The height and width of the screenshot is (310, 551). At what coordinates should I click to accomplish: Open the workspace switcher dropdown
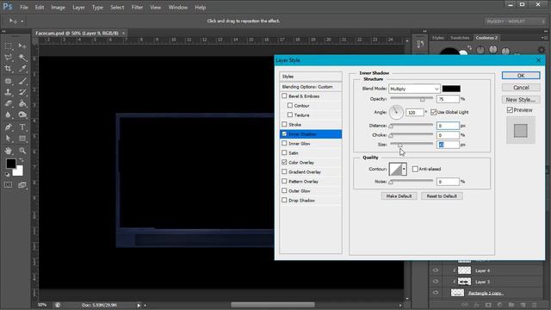pos(515,22)
